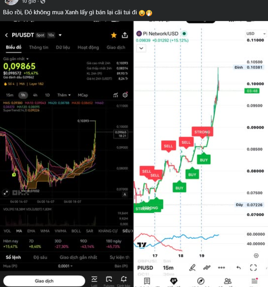
Task: Open the PIUSD symbol selector
Action: [145, 268]
